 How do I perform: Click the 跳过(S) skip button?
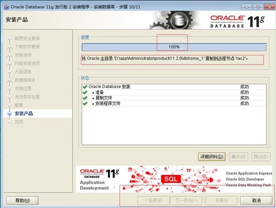(261, 157)
